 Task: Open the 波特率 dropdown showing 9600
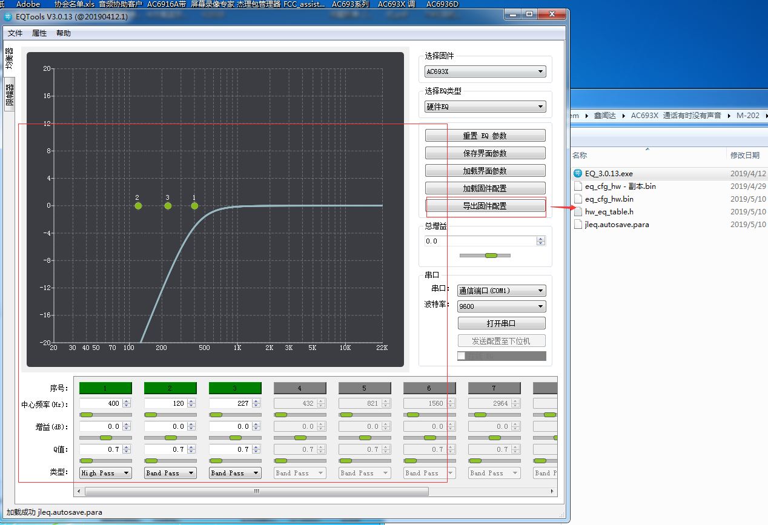point(502,306)
